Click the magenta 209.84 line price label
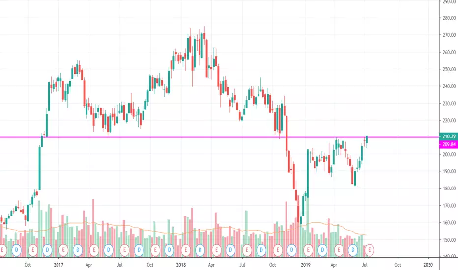The width and height of the screenshot is (458, 270). click(449, 144)
